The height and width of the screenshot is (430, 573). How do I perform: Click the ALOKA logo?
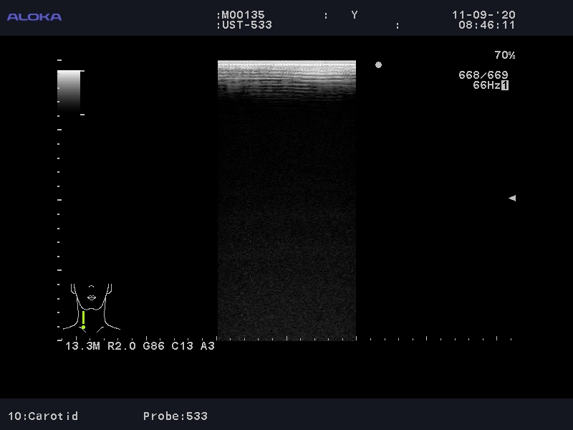(x=34, y=16)
